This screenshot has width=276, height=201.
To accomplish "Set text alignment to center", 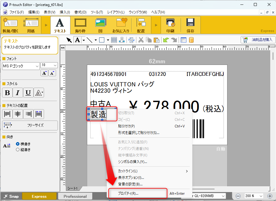I will pos(18,114).
